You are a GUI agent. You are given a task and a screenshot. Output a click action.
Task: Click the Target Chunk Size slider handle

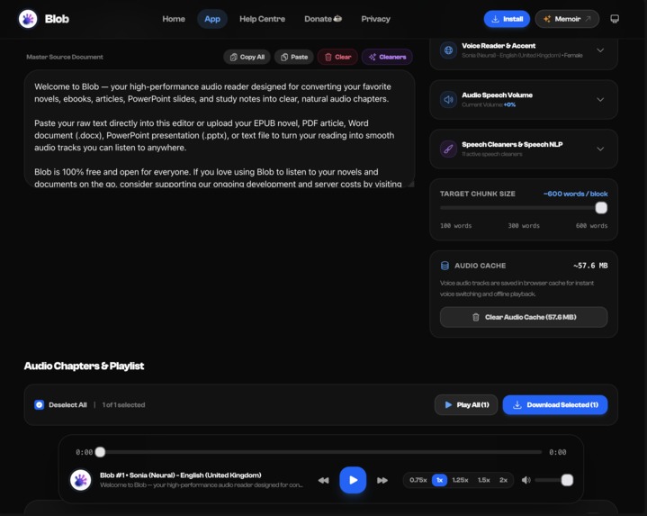(601, 208)
